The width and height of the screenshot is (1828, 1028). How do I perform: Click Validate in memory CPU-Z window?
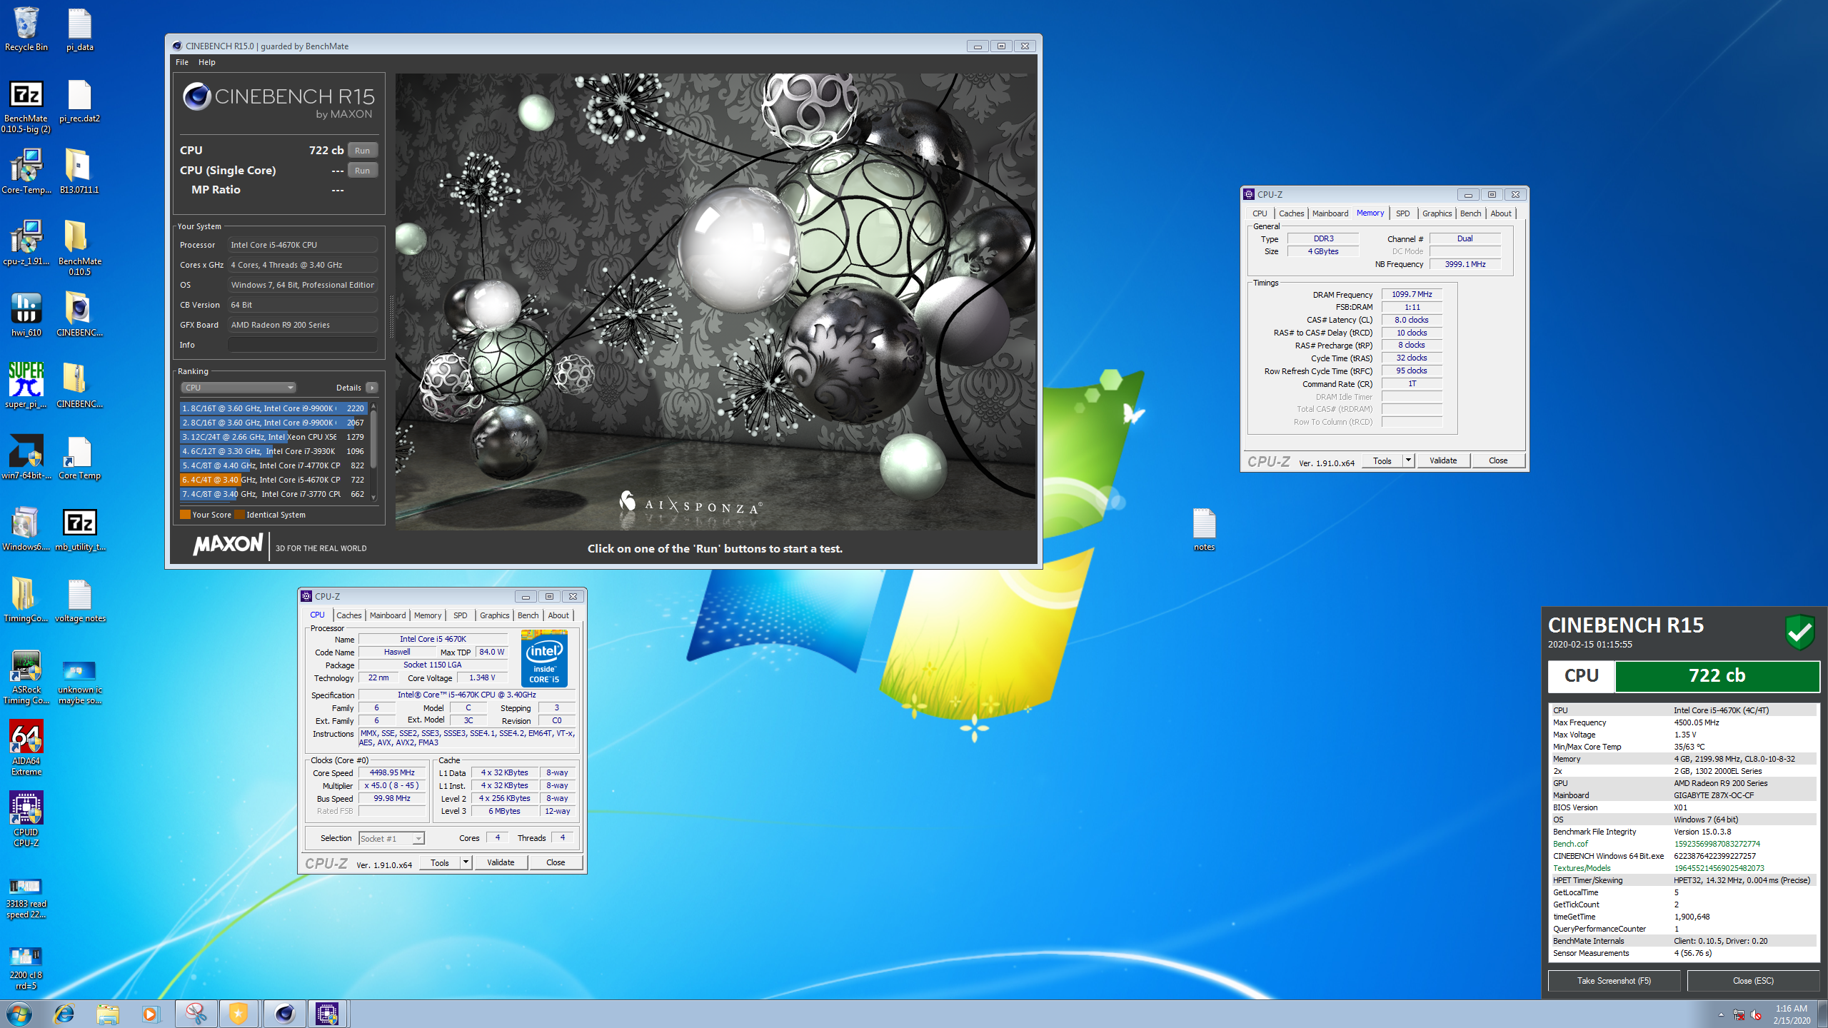coord(1443,460)
